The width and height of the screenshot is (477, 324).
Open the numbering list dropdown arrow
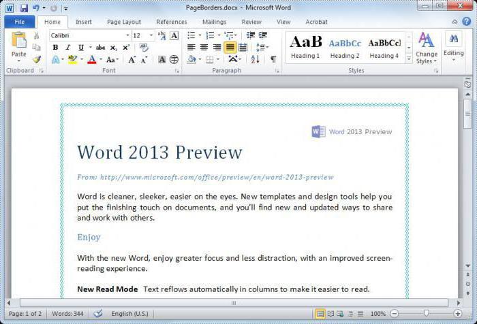point(219,35)
